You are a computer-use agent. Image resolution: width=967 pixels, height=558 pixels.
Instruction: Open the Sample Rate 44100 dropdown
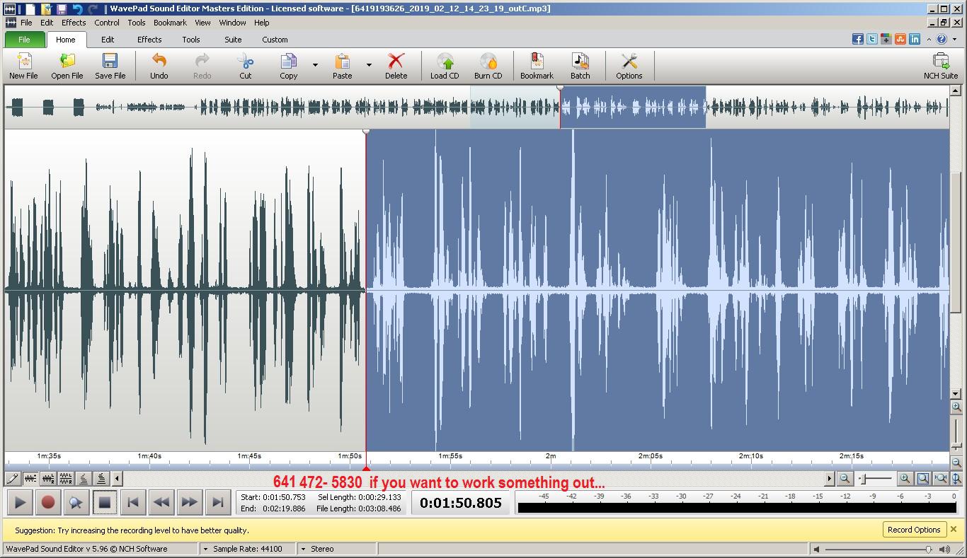coord(248,549)
